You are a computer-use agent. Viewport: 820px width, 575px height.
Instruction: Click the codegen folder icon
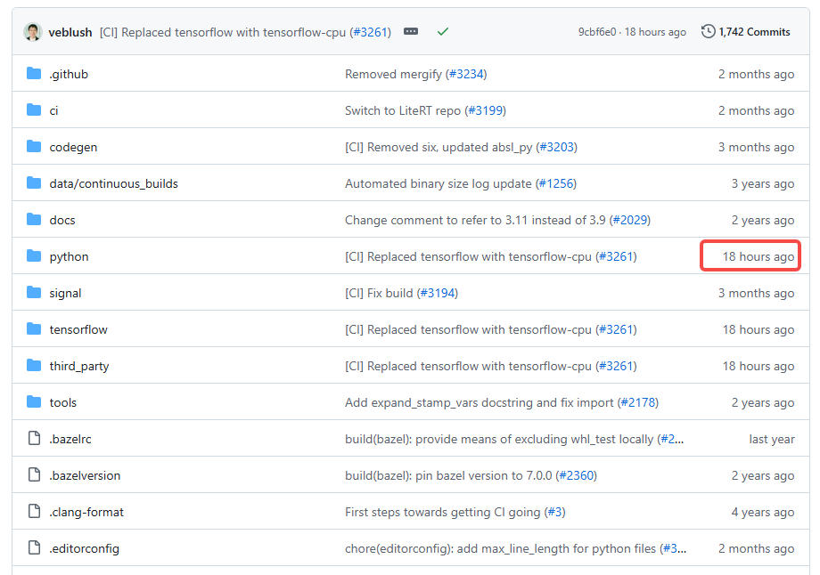tap(34, 146)
